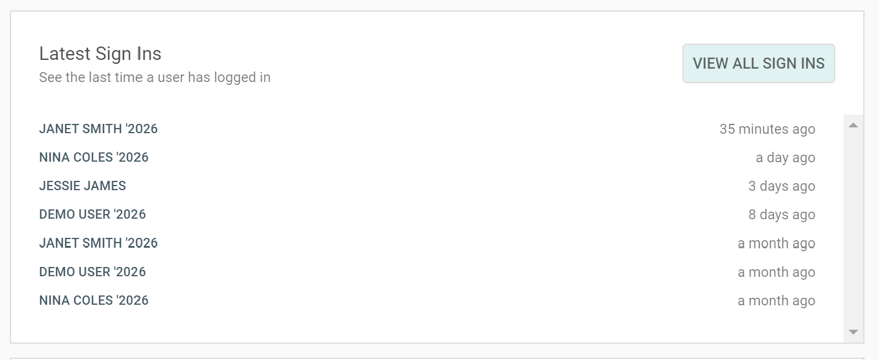Image resolution: width=879 pixels, height=360 pixels.
Task: Click the "Latest Sign Ins" heading
Action: tap(100, 54)
